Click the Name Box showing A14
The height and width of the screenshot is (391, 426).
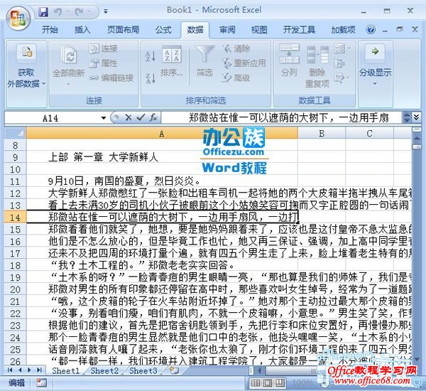click(52, 118)
